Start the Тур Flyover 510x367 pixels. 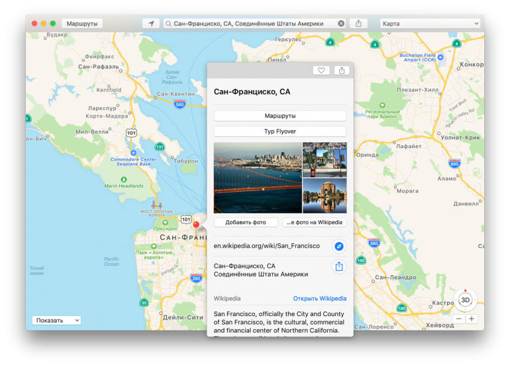pos(280,132)
